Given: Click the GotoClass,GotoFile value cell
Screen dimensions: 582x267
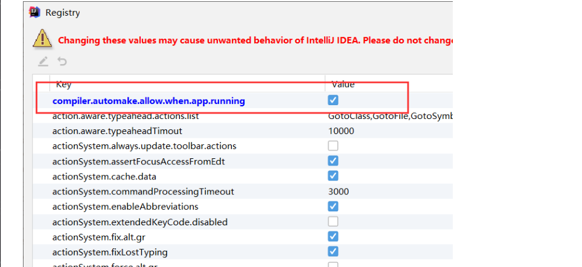Looking at the screenshot, I should 390,116.
